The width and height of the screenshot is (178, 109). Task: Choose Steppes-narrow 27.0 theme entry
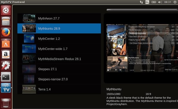tap(59, 79)
